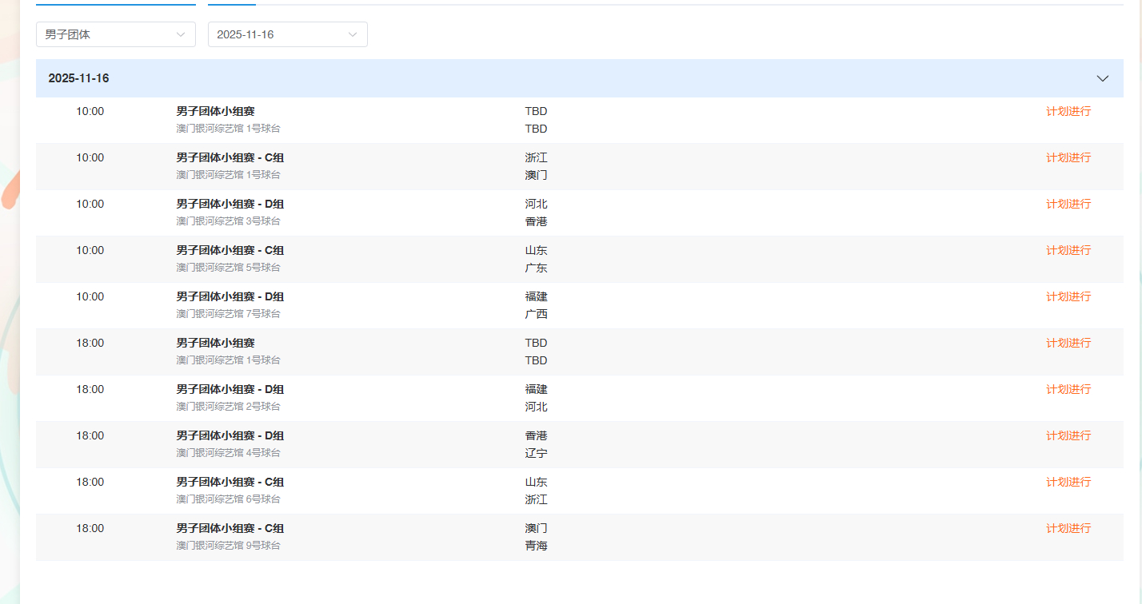
Task: Click 男子团体小组赛 title of 10:00 TBD match
Action: 216,111
